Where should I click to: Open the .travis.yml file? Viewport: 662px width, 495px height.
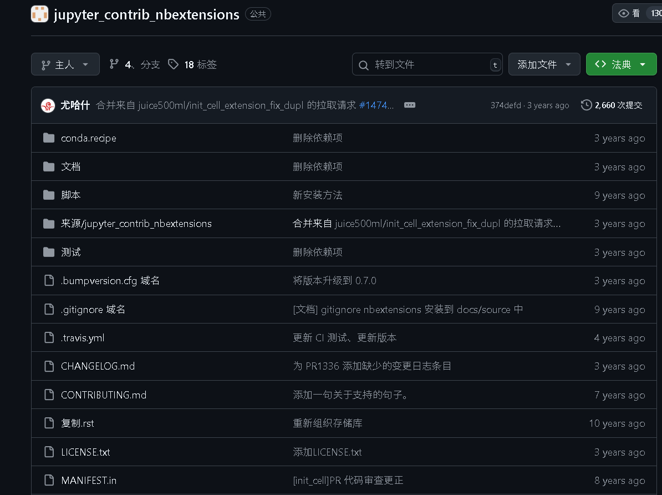(x=83, y=338)
